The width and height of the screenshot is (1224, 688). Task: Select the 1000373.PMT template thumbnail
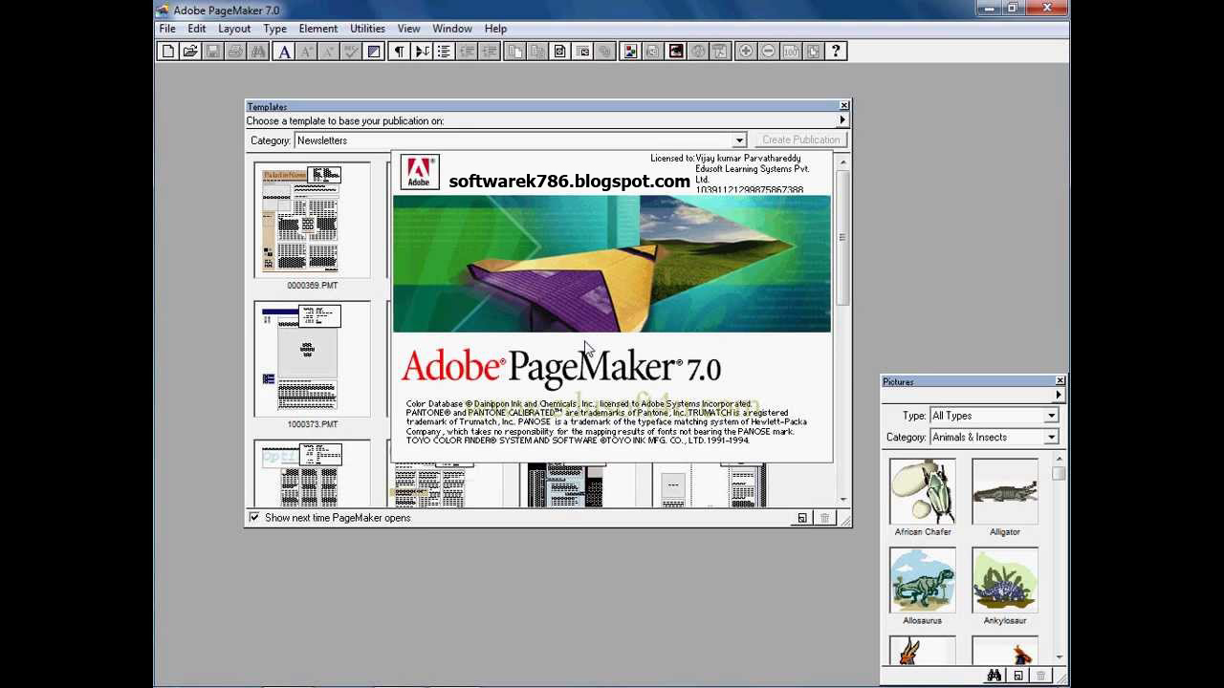312,359
